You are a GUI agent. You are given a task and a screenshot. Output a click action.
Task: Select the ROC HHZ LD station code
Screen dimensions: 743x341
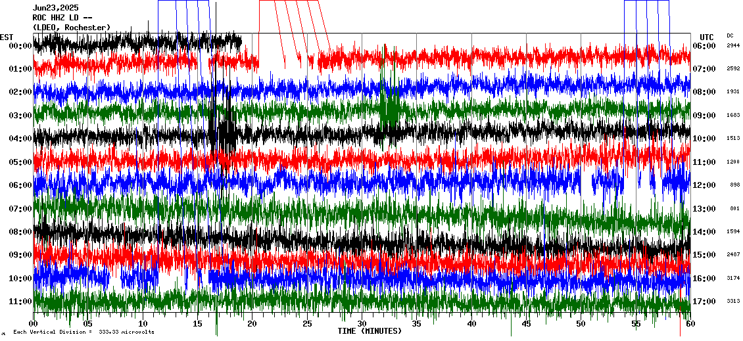[59, 18]
